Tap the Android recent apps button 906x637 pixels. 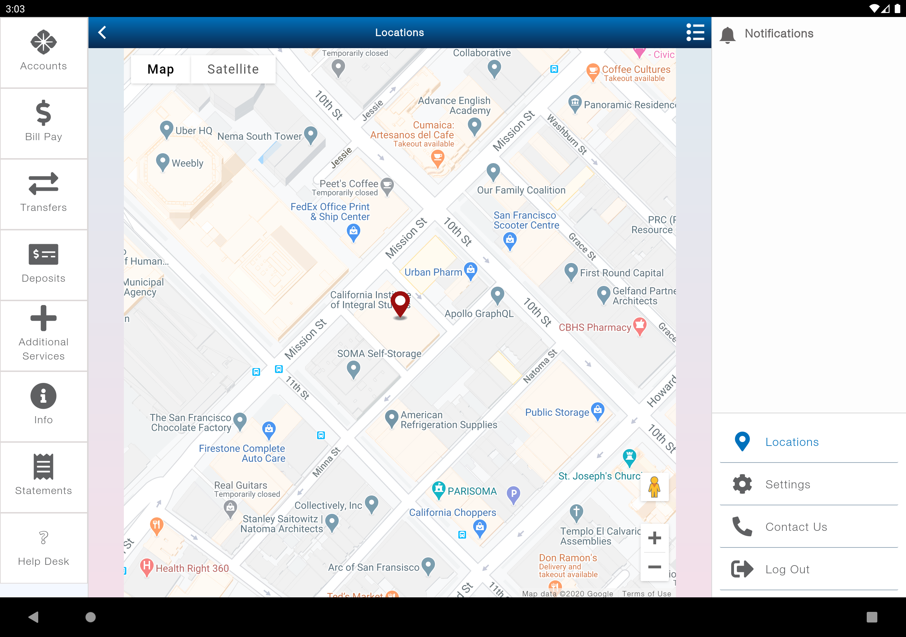pos(872,617)
